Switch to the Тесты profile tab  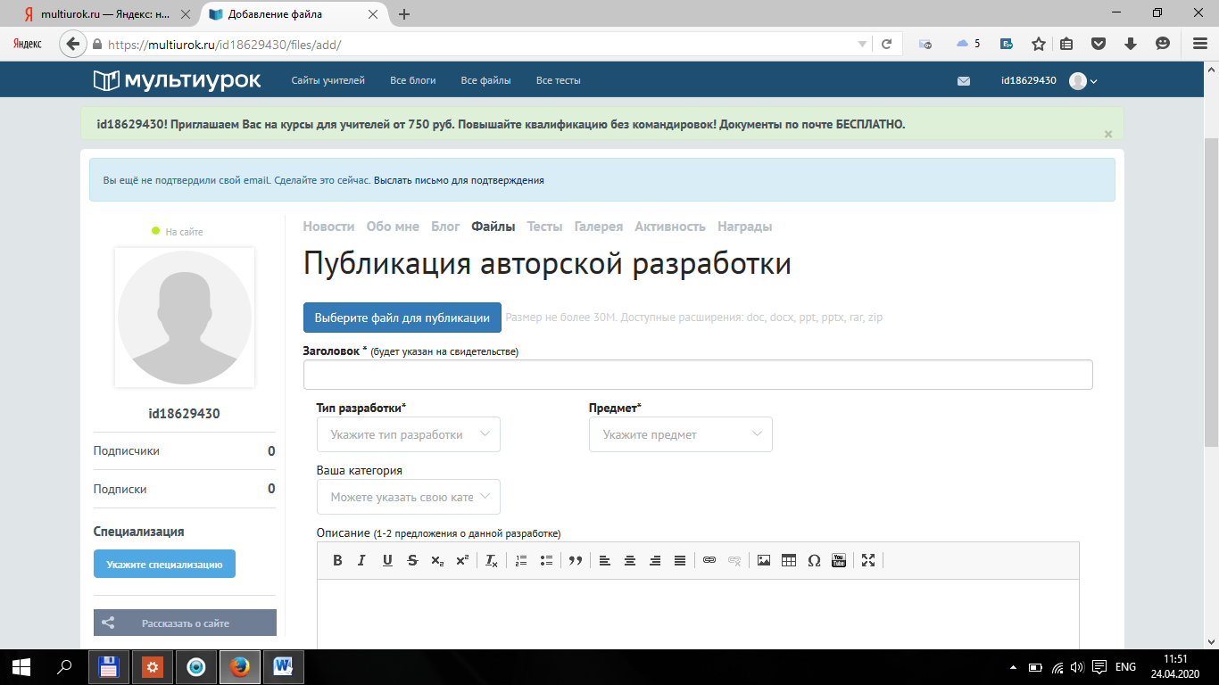(544, 227)
